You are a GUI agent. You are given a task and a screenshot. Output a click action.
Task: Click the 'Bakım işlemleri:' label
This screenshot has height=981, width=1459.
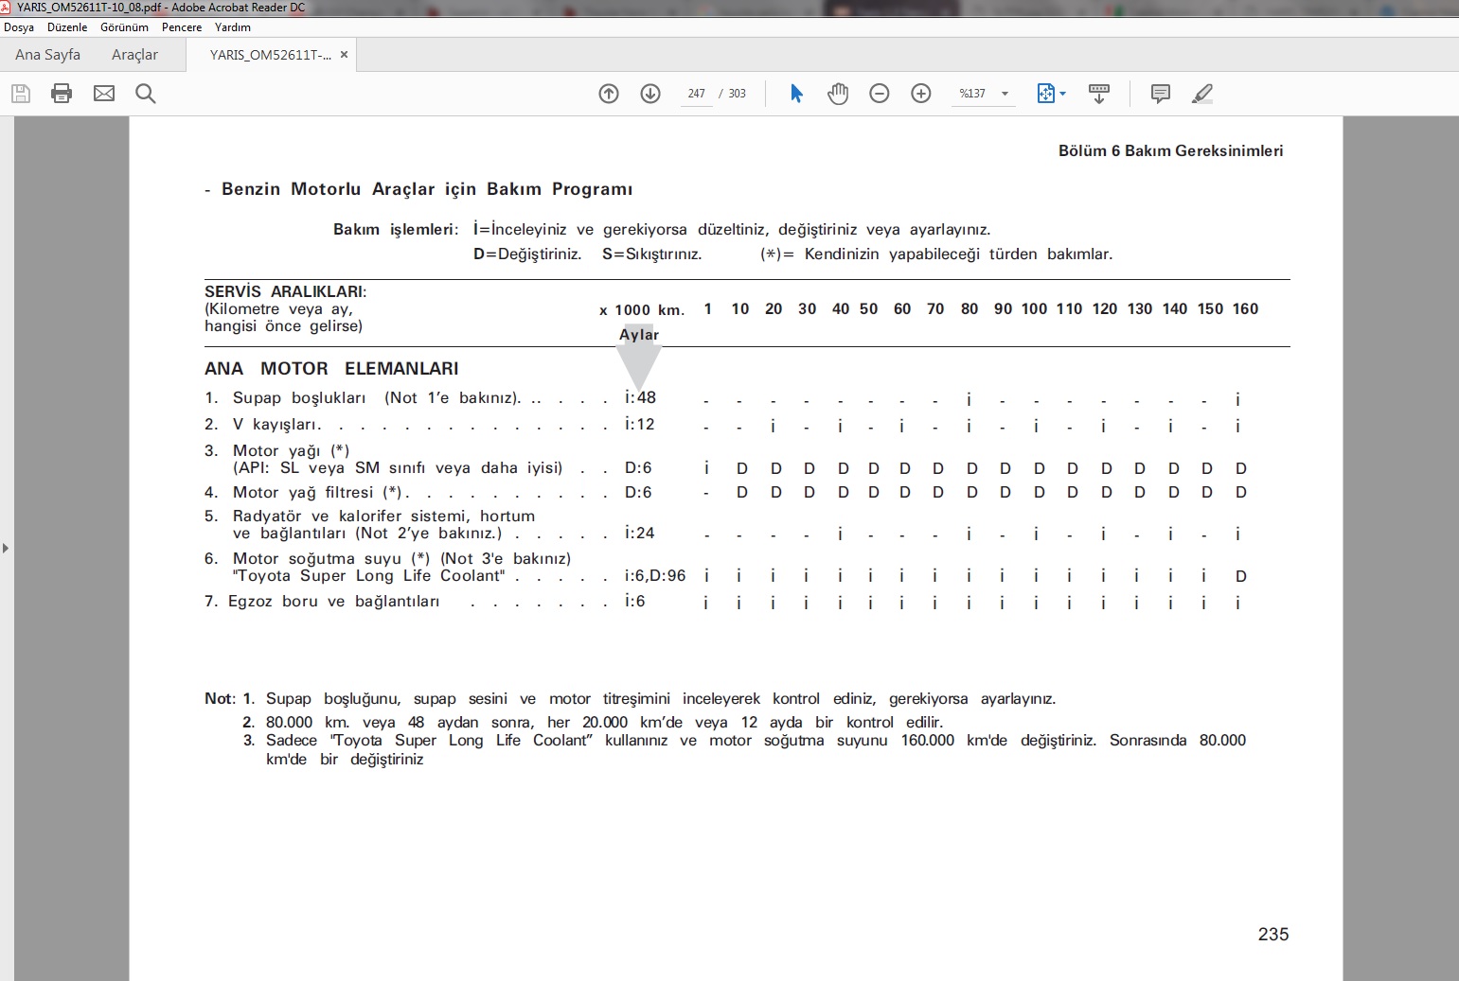point(396,230)
